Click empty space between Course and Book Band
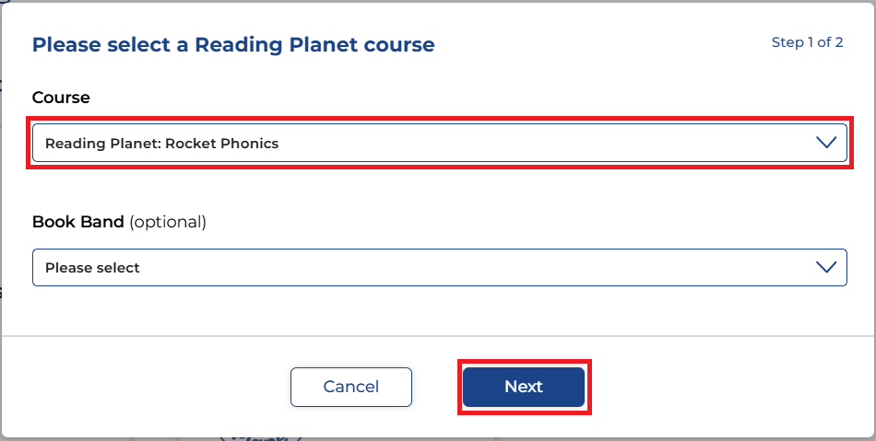This screenshot has width=876, height=441. click(438, 191)
